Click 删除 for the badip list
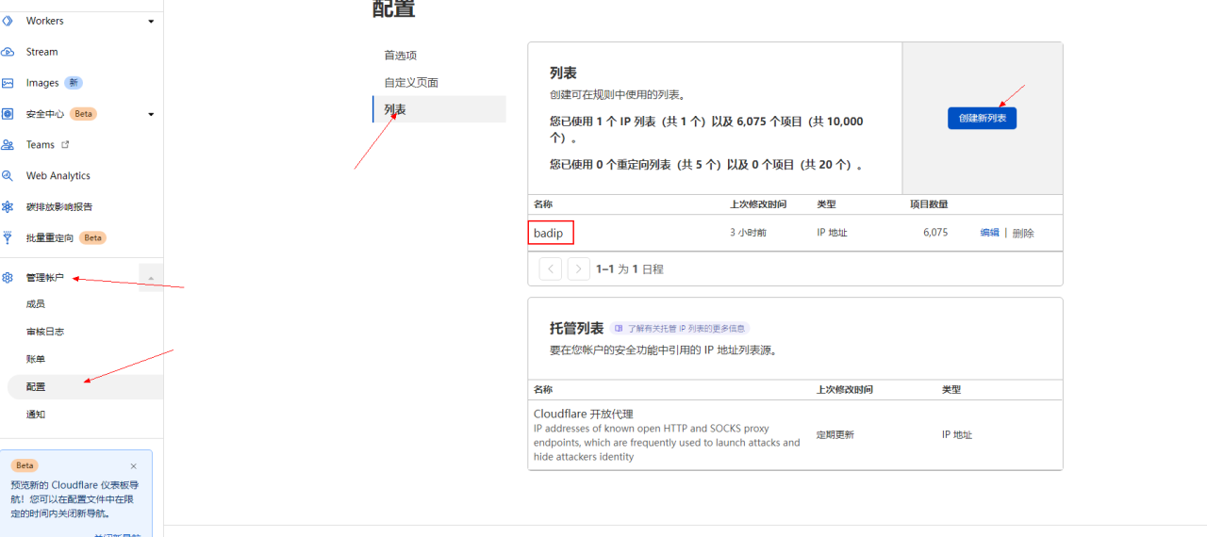Screen dimensions: 1207x537 (x=1023, y=233)
